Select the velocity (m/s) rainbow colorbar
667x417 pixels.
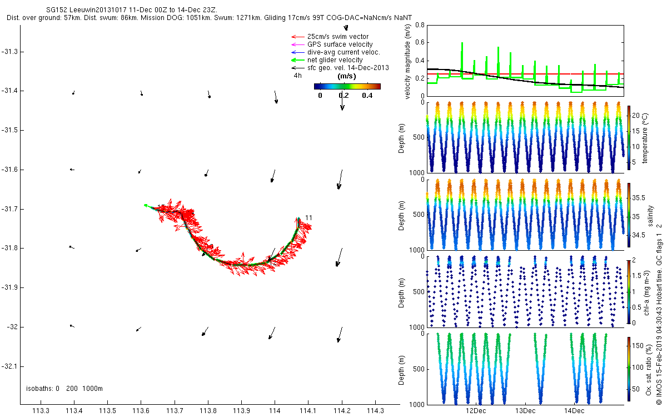347,86
